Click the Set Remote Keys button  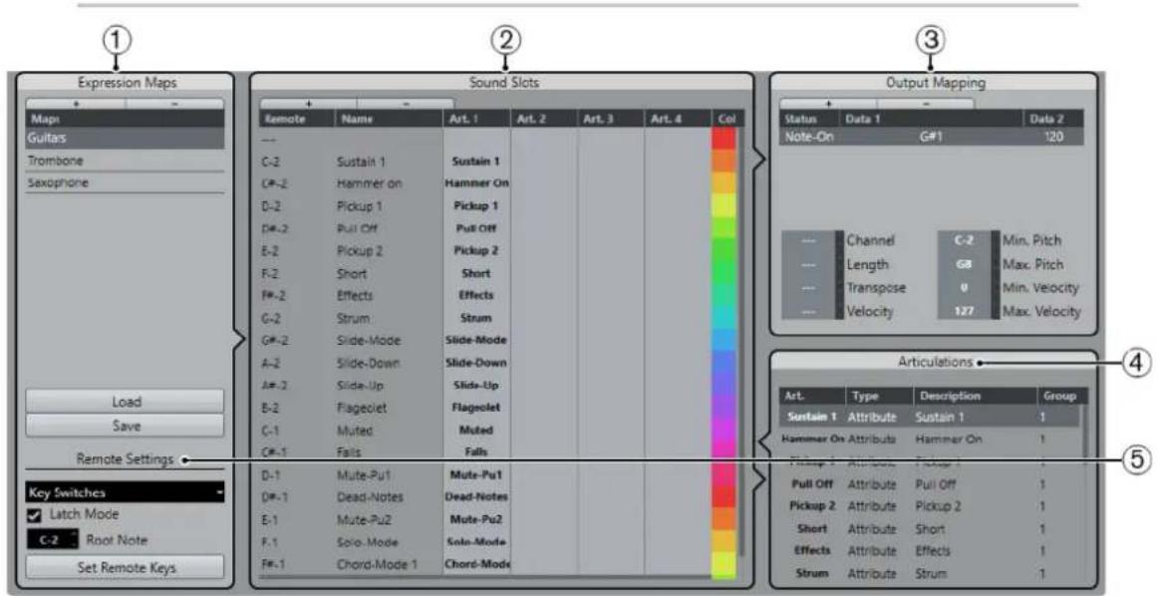pos(125,568)
